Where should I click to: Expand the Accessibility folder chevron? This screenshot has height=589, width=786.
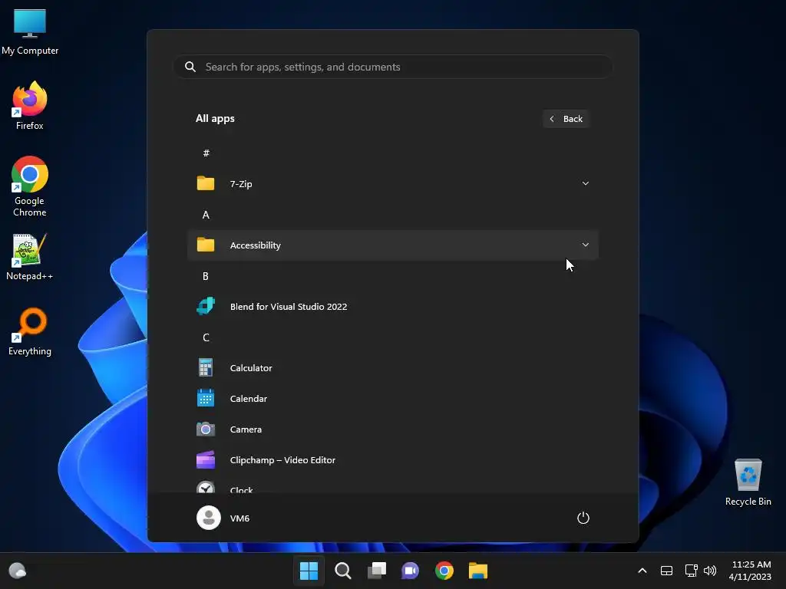click(585, 245)
